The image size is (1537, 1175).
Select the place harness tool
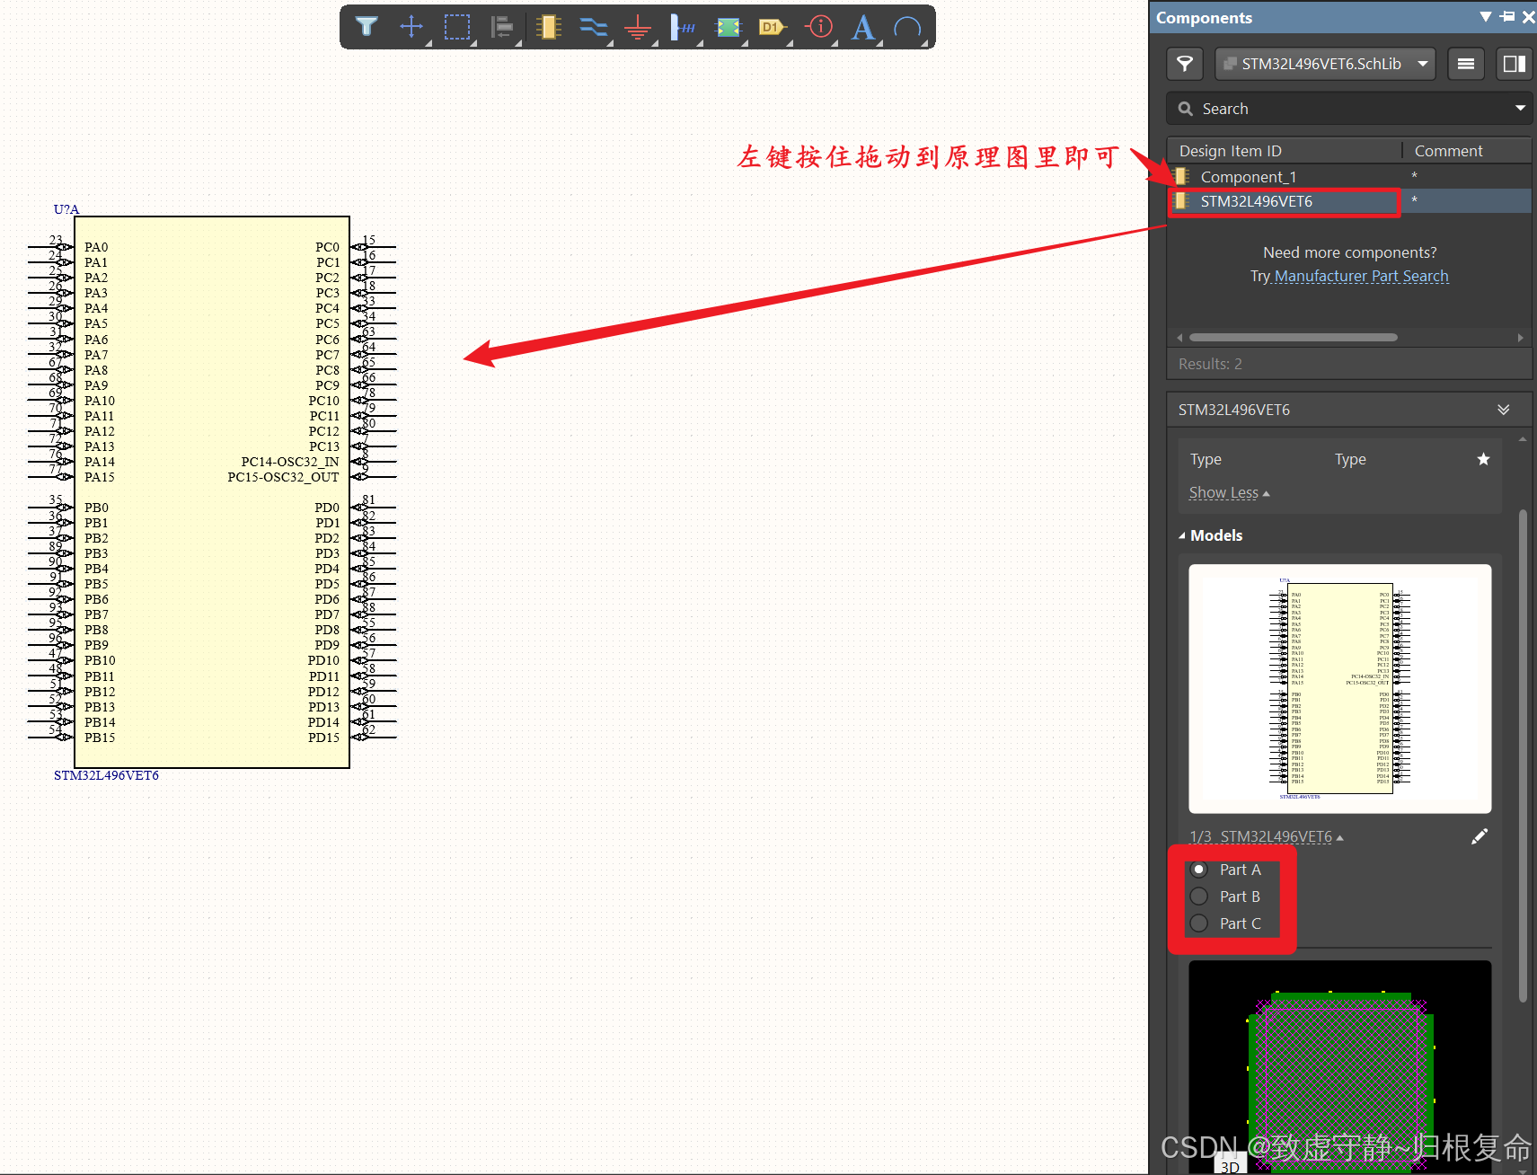click(x=684, y=27)
